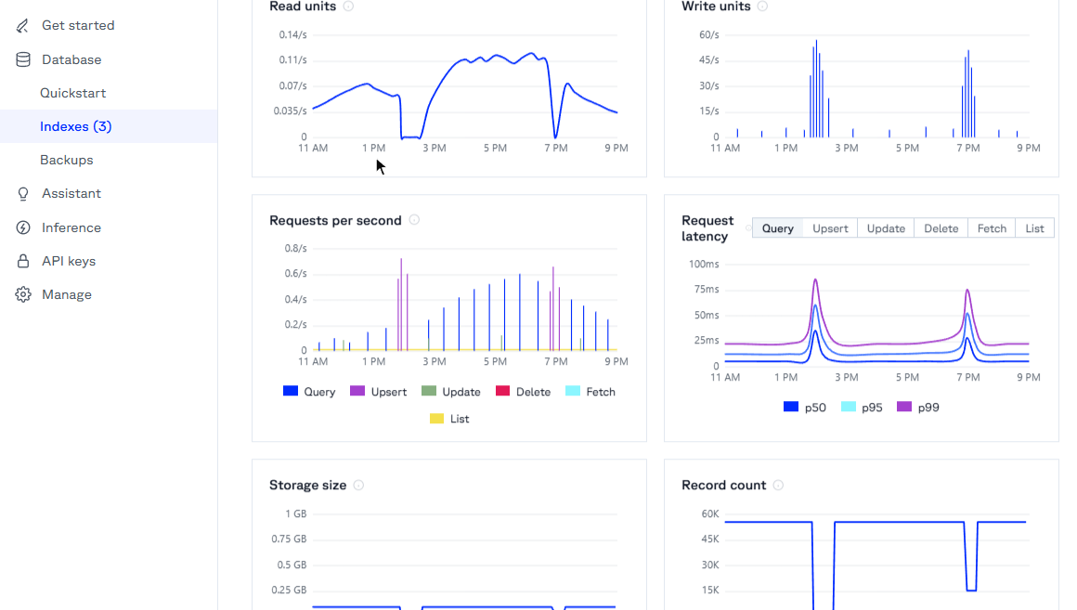Click the Write units heading

(x=716, y=6)
